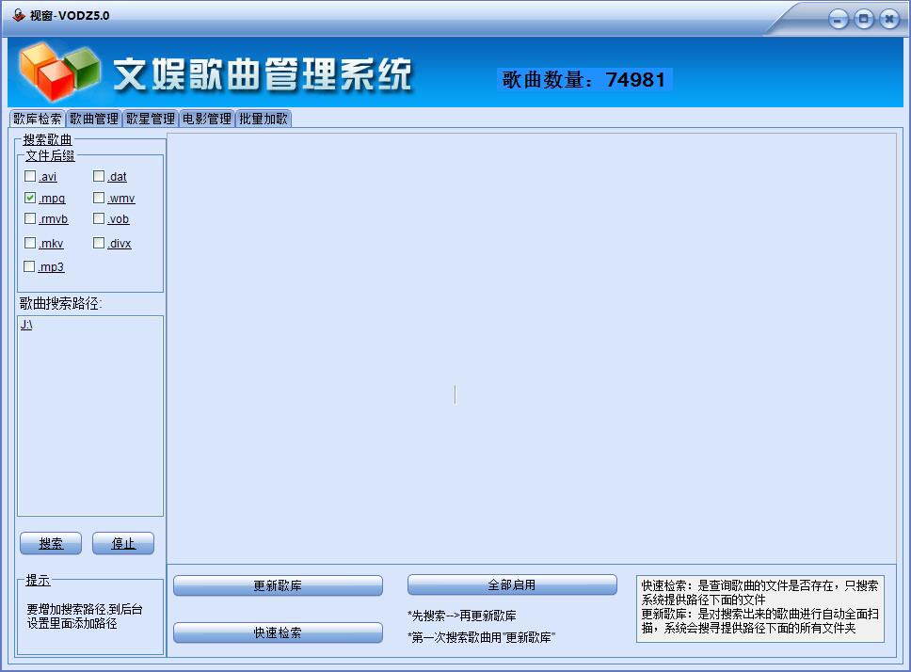The image size is (911, 672).
Task: Switch to the 歌曲管理 tab
Action: [94, 119]
